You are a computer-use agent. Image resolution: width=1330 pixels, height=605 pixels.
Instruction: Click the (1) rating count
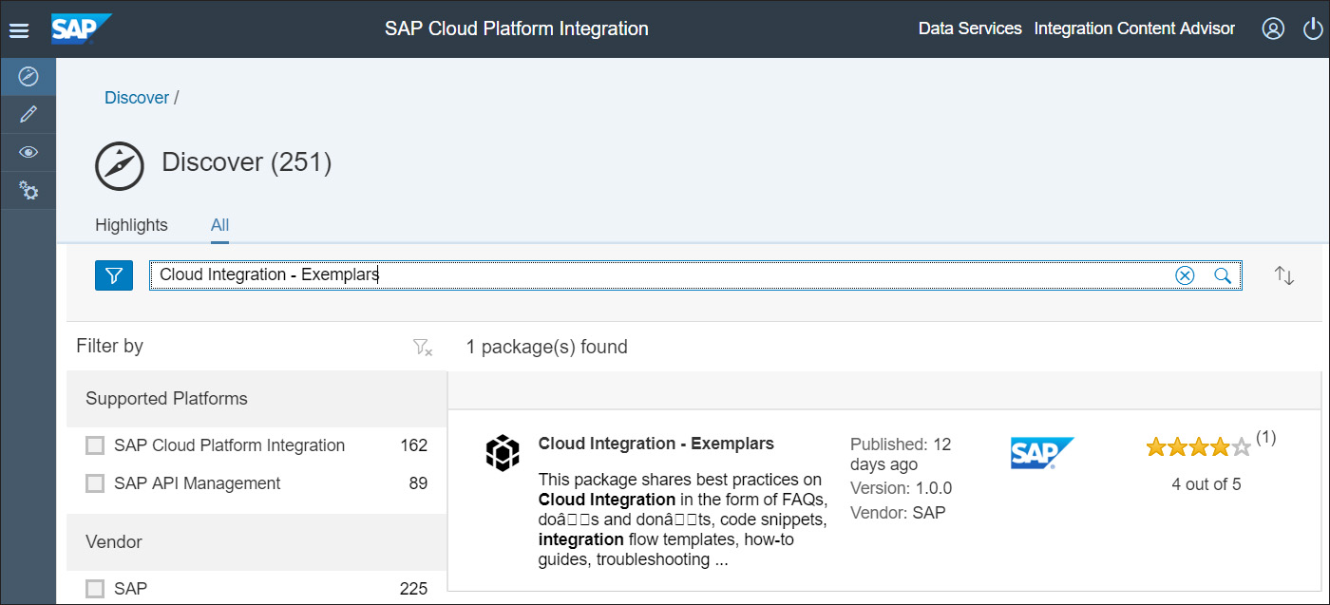pyautogui.click(x=1265, y=438)
